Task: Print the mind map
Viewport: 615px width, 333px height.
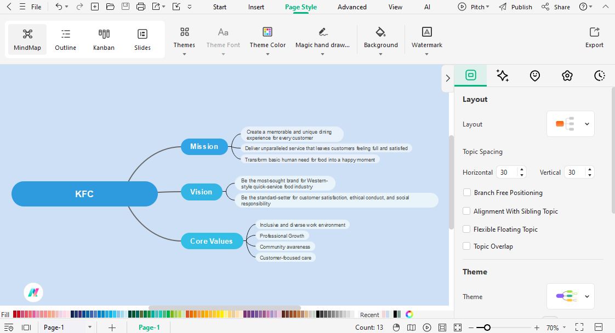Action: point(141,7)
